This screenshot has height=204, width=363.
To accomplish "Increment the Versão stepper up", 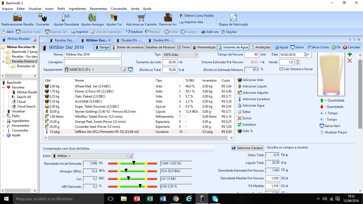I will tap(298, 61).
